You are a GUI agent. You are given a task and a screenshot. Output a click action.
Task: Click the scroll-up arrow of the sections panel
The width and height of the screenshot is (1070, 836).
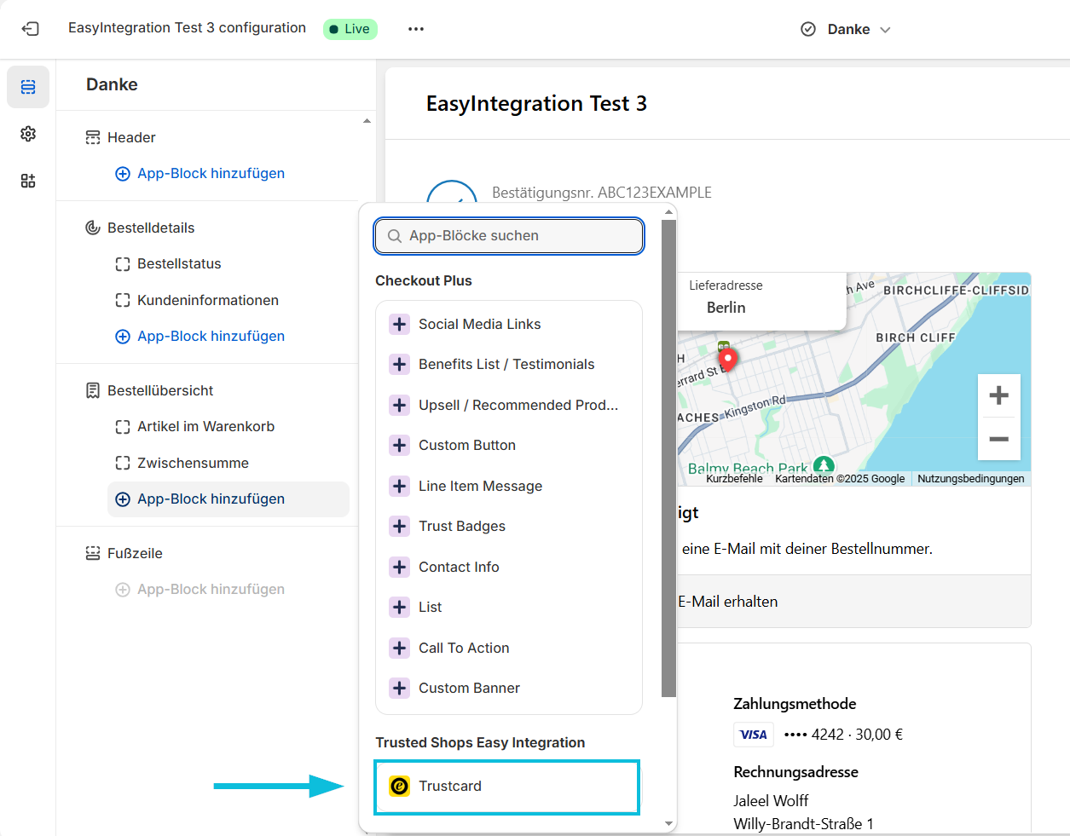click(367, 121)
